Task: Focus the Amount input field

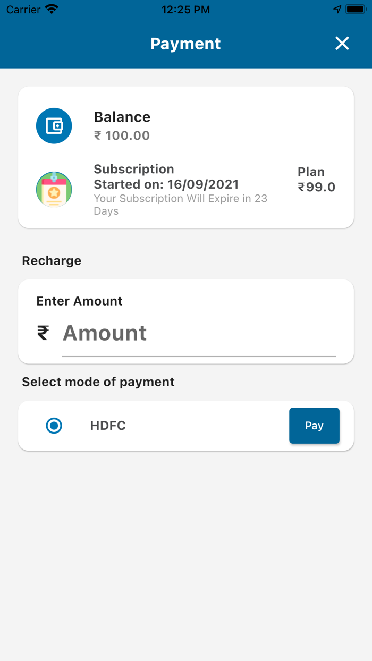Action: pyautogui.click(x=199, y=334)
